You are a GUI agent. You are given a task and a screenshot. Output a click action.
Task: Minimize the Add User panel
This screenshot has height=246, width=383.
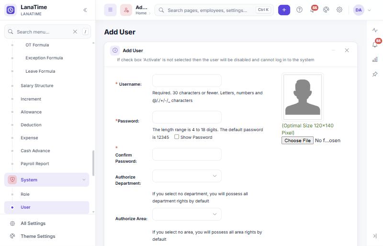click(x=333, y=50)
